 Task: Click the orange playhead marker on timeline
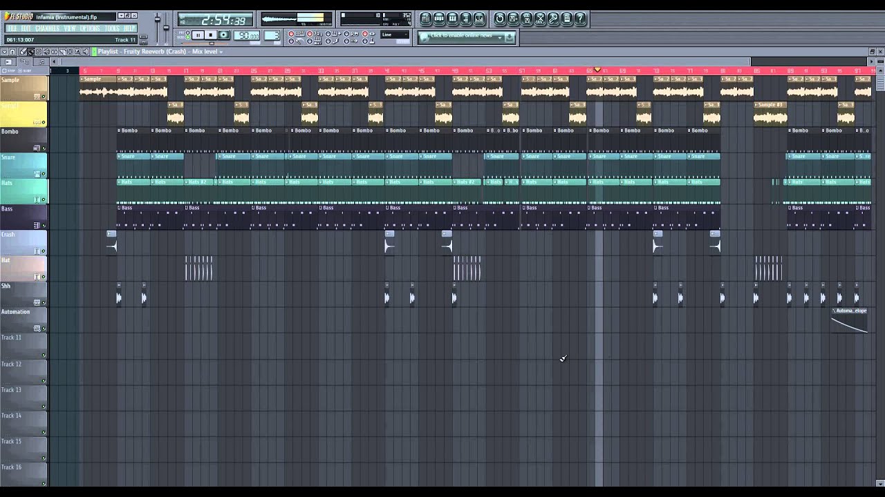(x=597, y=70)
